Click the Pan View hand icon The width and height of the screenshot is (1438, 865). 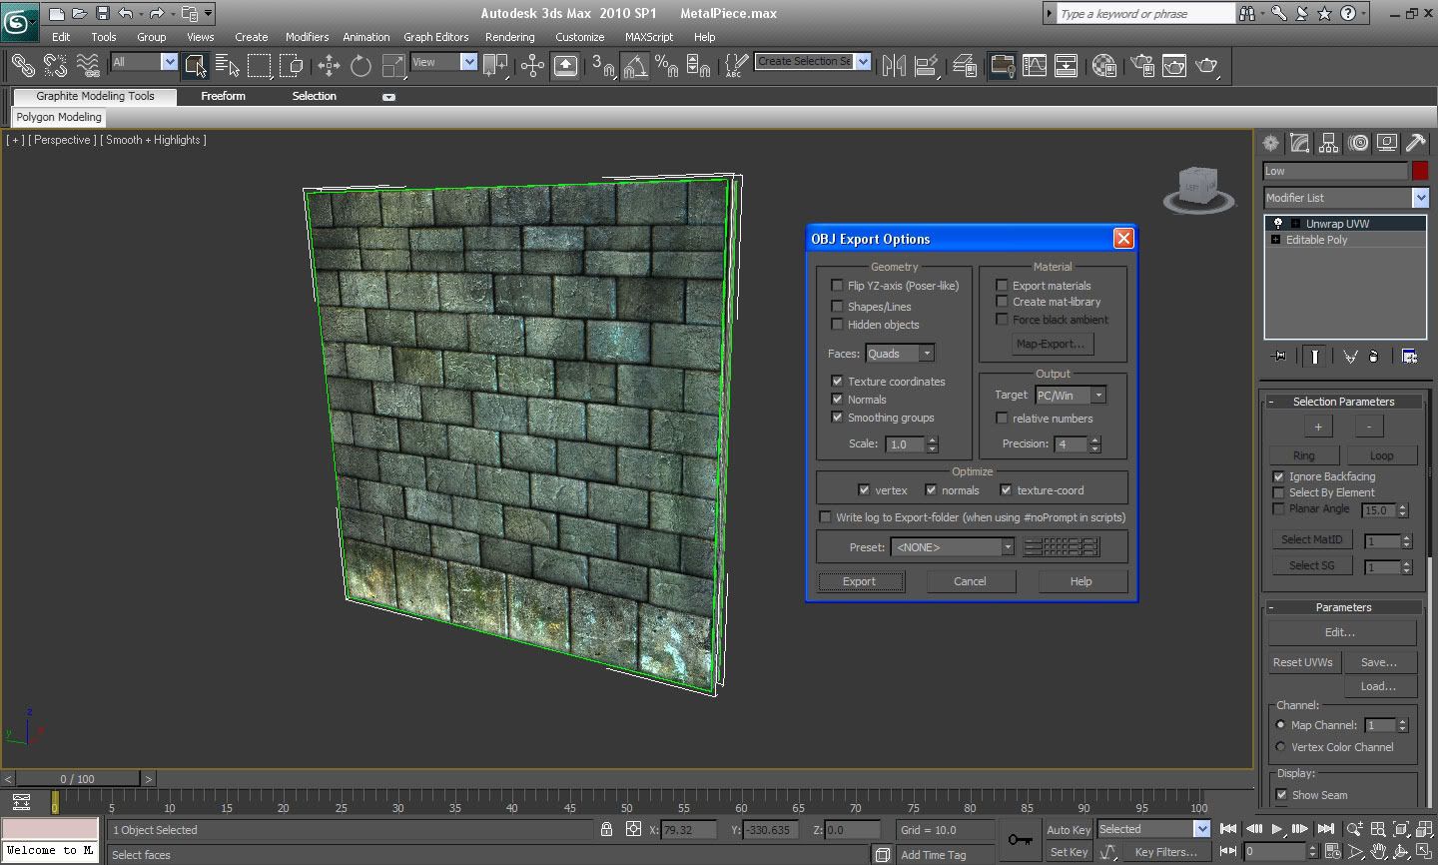tap(1378, 852)
